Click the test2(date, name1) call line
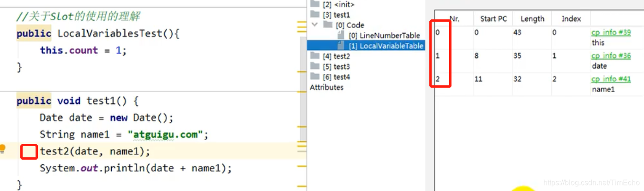The height and width of the screenshot is (191, 644). tap(95, 151)
